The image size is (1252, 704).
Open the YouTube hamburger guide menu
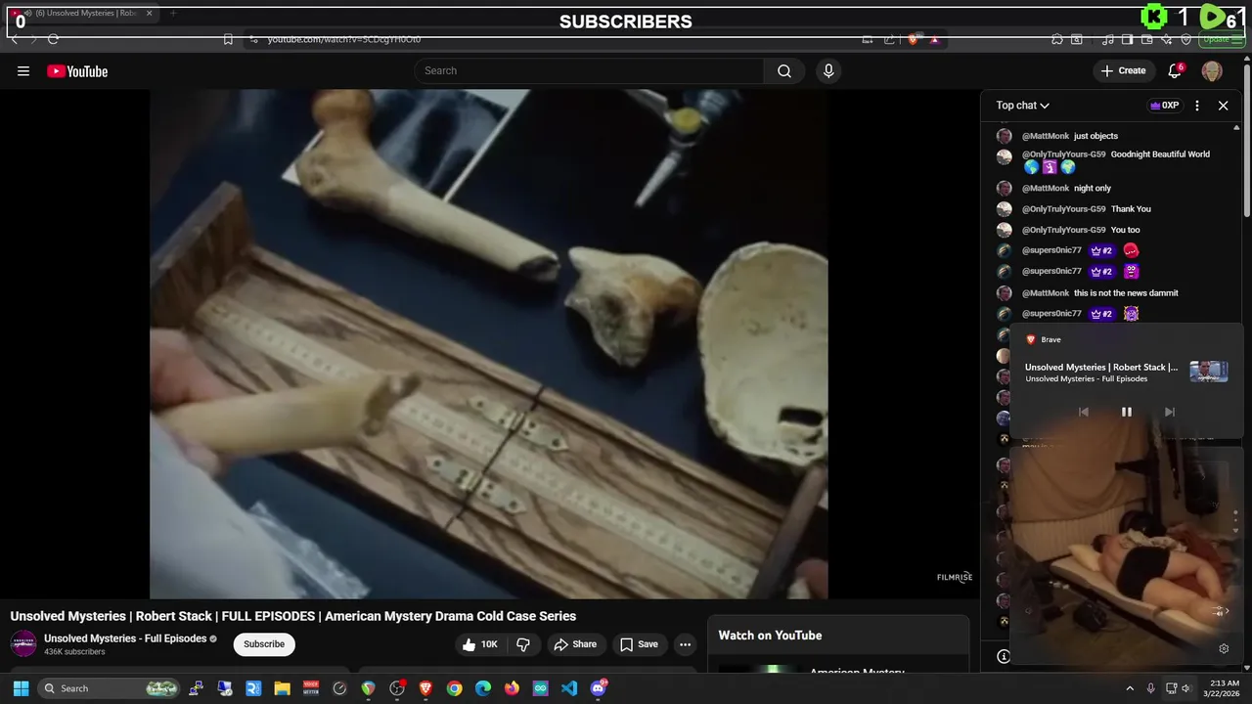(23, 71)
